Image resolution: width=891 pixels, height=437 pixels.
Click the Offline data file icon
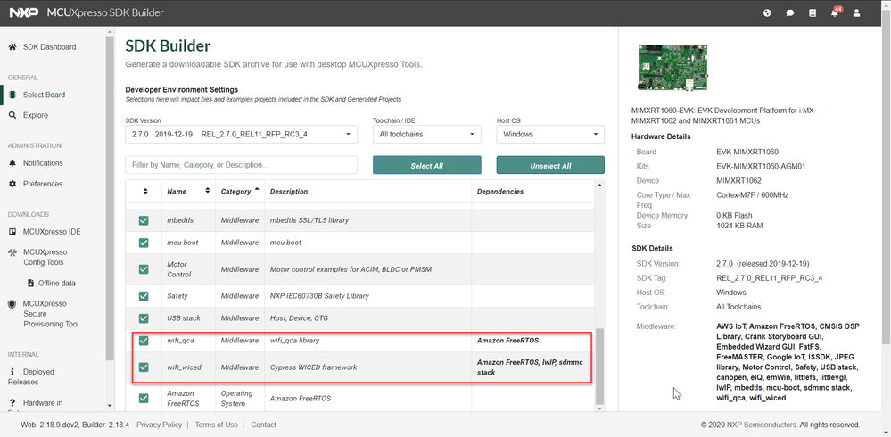(x=31, y=283)
